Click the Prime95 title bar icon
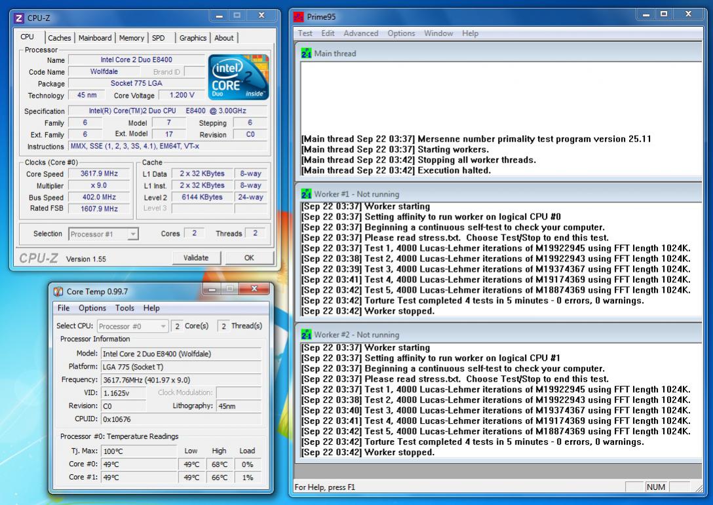This screenshot has height=505, width=713. [x=298, y=17]
